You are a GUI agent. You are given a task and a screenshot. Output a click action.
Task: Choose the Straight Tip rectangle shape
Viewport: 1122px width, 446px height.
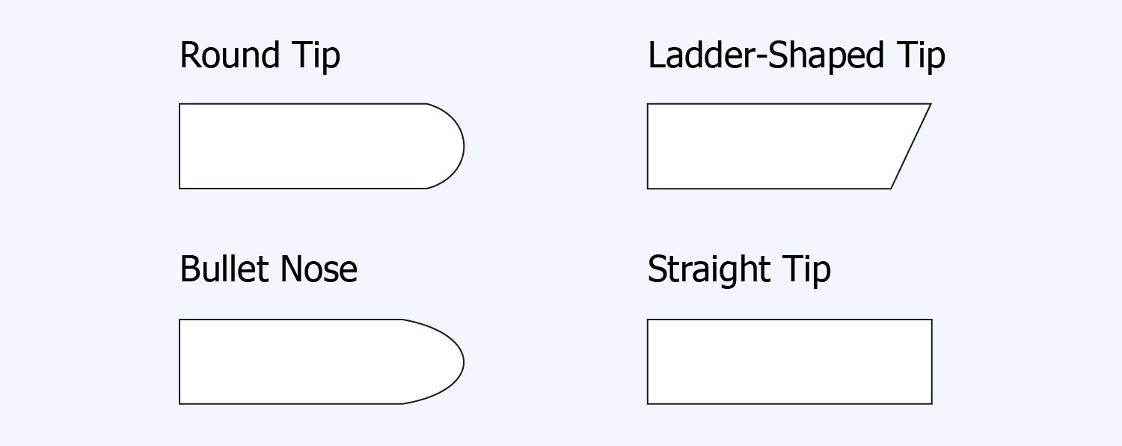click(x=789, y=361)
